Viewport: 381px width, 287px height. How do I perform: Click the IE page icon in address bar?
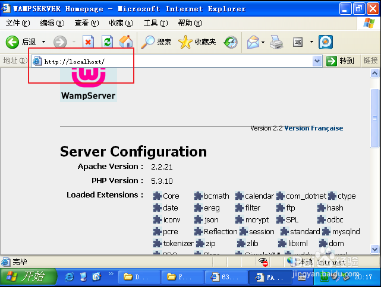tap(37, 61)
